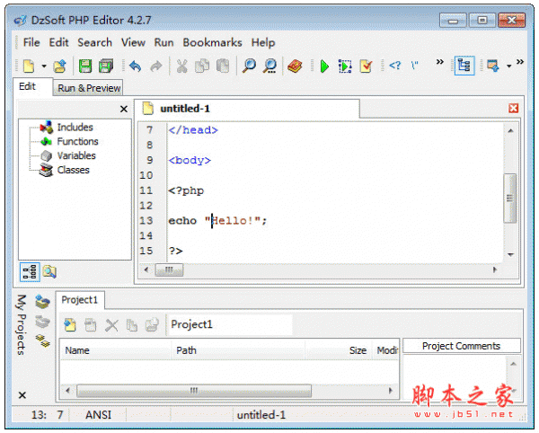The height and width of the screenshot is (433, 539).
Task: Click the Undo arrow icon
Action: (x=136, y=66)
